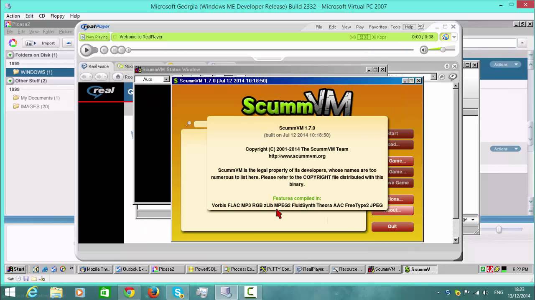Click the RealPlayer Play button
The height and width of the screenshot is (300, 535).
point(87,50)
